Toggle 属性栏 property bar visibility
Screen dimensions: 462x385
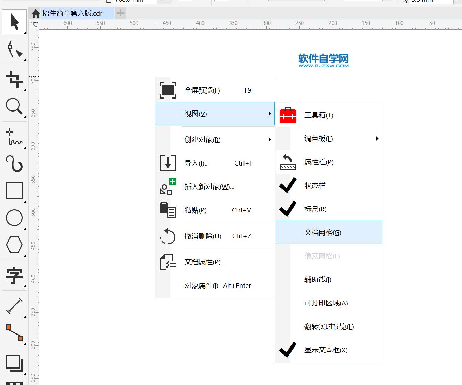coord(329,162)
